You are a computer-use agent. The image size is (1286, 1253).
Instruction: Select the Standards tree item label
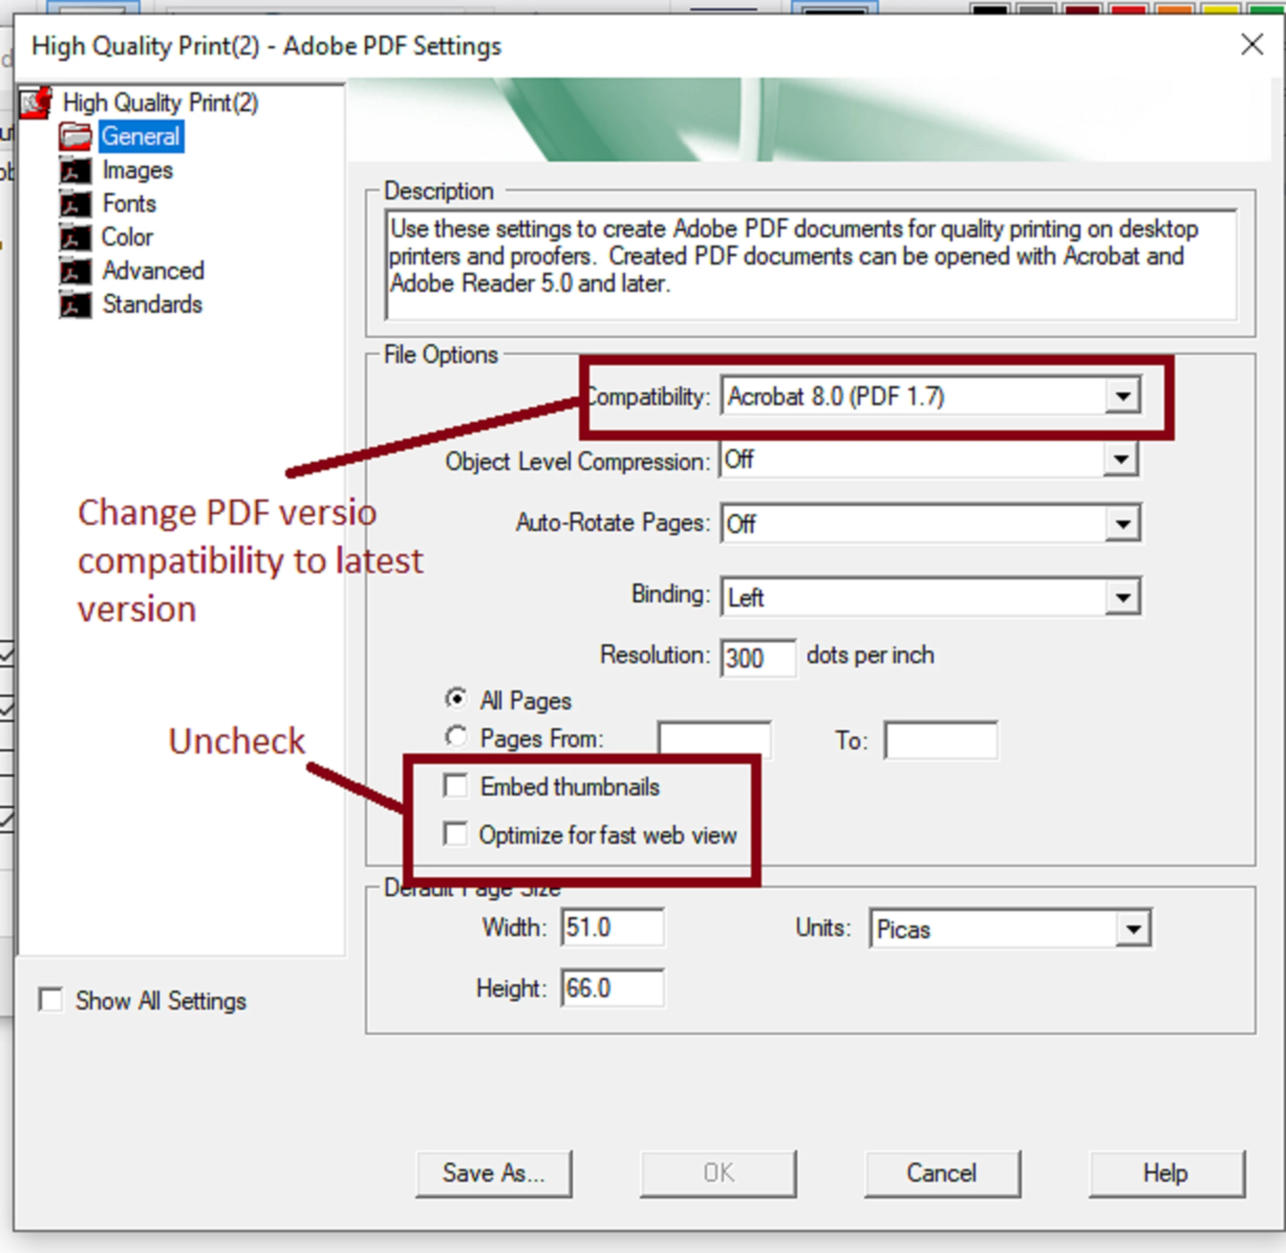point(152,305)
